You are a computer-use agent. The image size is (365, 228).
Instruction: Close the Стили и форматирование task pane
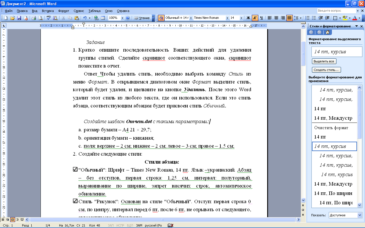(x=362, y=26)
